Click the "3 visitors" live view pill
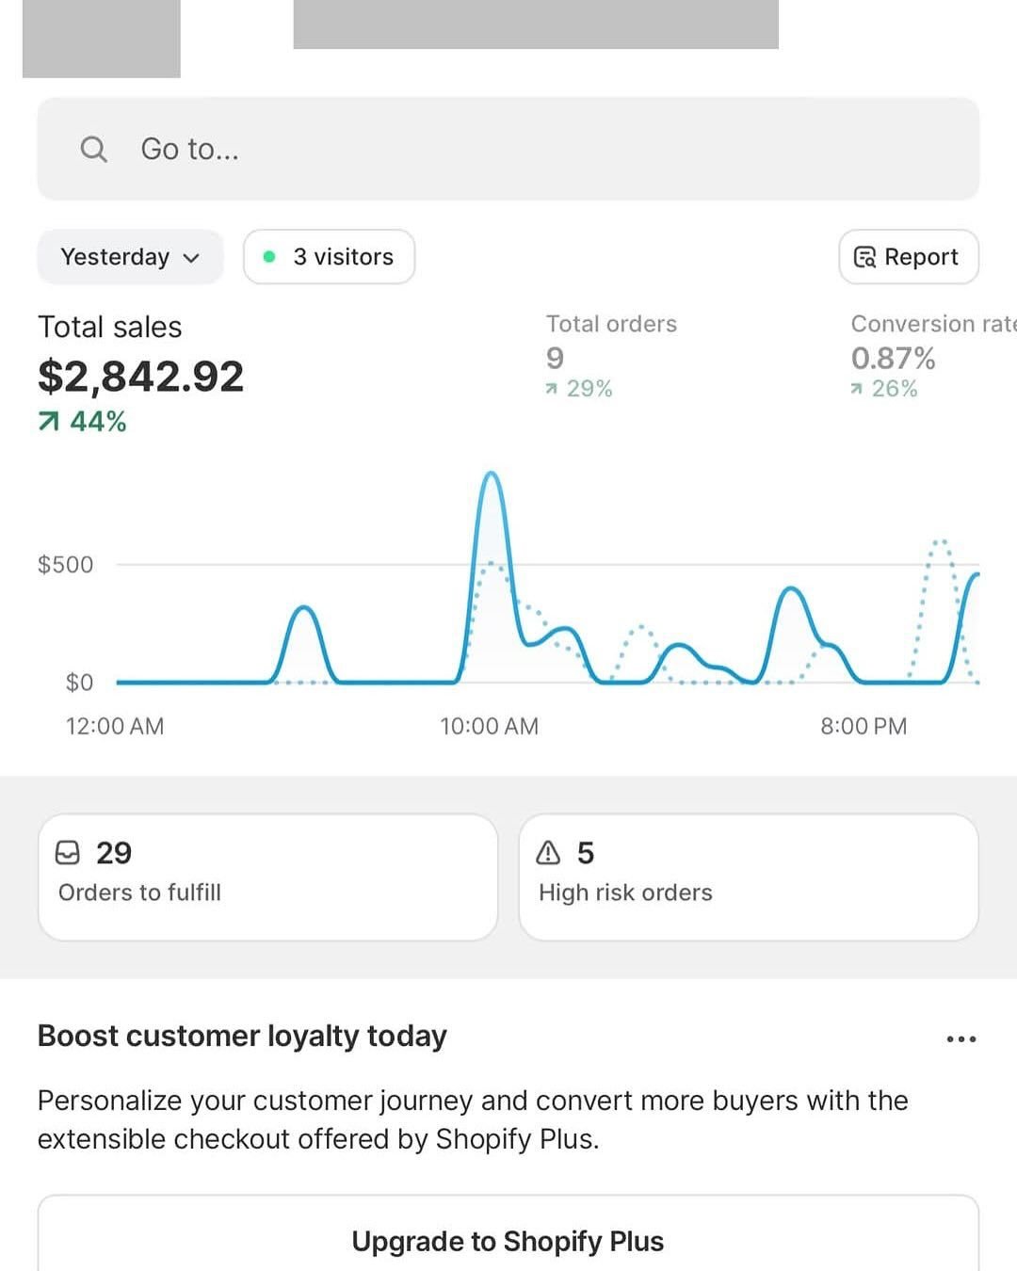Viewport: 1017px width, 1271px height. (328, 256)
